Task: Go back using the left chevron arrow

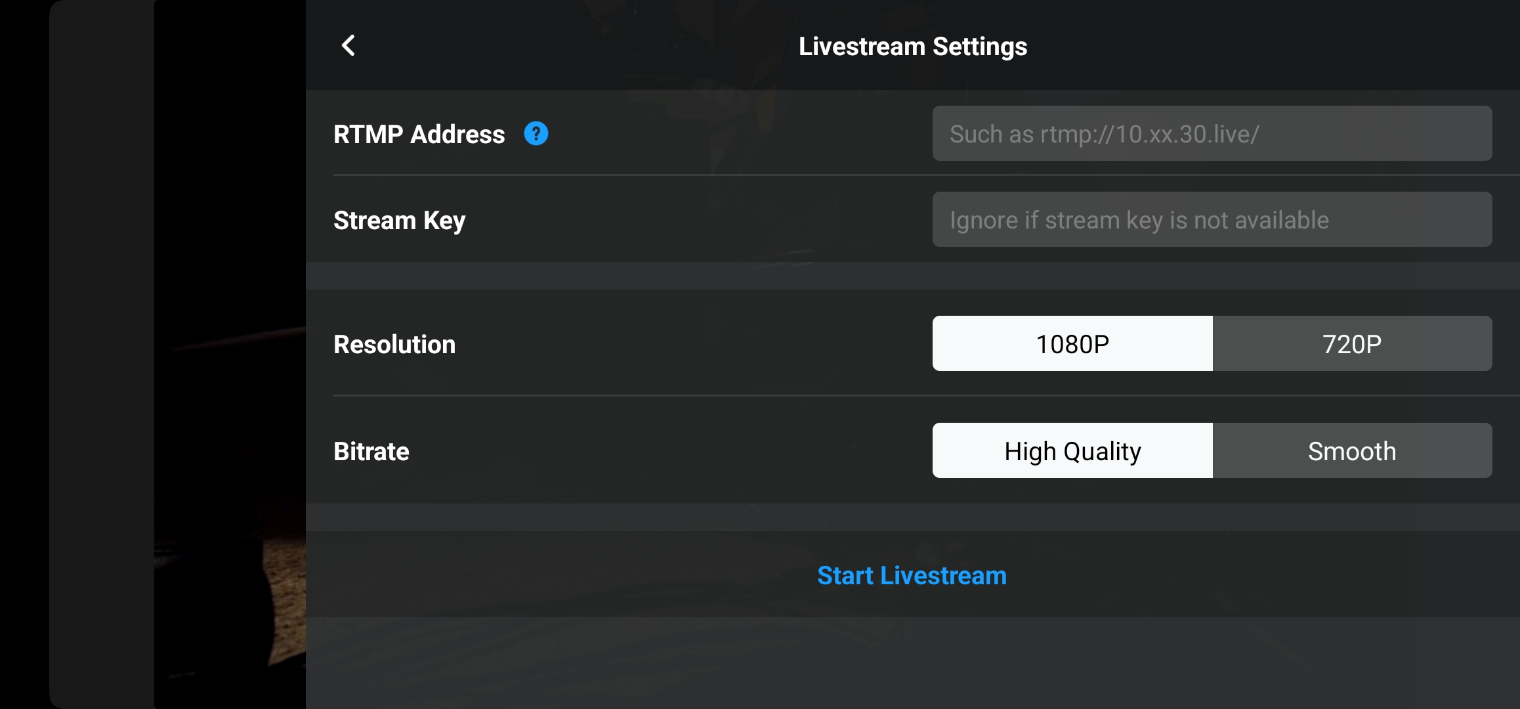Action: 348,46
